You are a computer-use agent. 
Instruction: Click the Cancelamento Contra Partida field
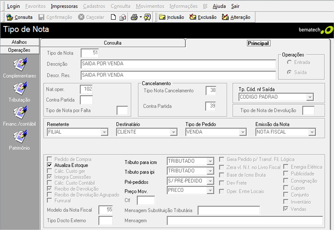point(211,106)
